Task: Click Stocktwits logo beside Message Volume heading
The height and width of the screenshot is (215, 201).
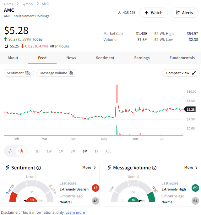Action: coord(109,168)
